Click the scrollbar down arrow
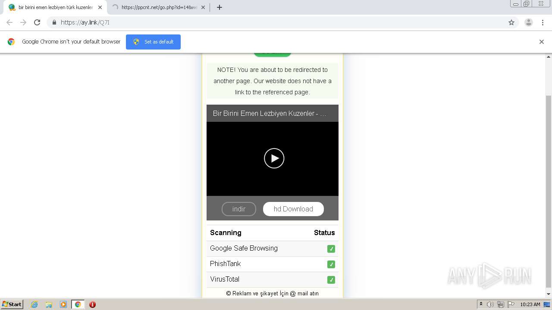Image resolution: width=552 pixels, height=310 pixels. [549, 294]
